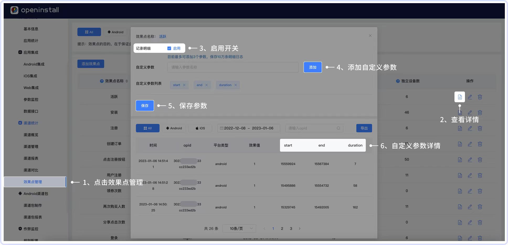Open the 10条/页 page size dropdown
This screenshot has width=508, height=245.
[239, 229]
